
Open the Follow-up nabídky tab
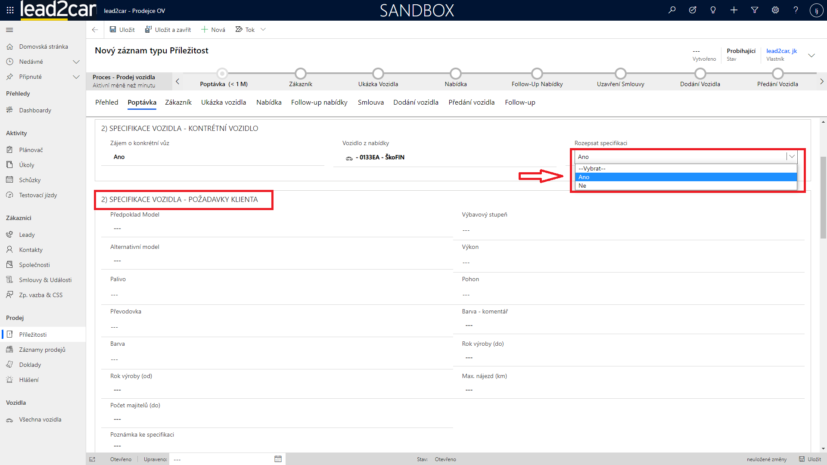[x=319, y=102]
